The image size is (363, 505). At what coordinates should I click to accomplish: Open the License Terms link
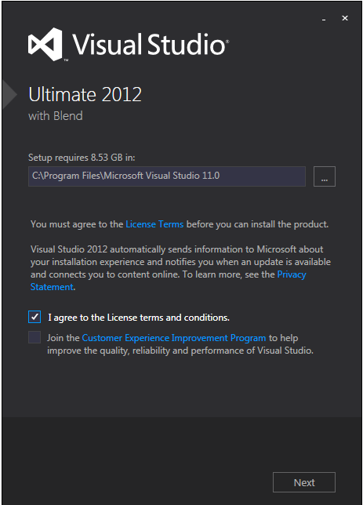pyautogui.click(x=154, y=224)
